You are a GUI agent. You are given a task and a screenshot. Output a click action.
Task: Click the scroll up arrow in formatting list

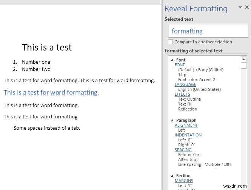click(x=243, y=59)
